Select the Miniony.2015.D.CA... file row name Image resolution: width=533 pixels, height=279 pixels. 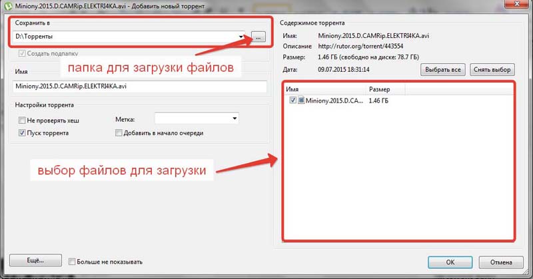(x=333, y=101)
